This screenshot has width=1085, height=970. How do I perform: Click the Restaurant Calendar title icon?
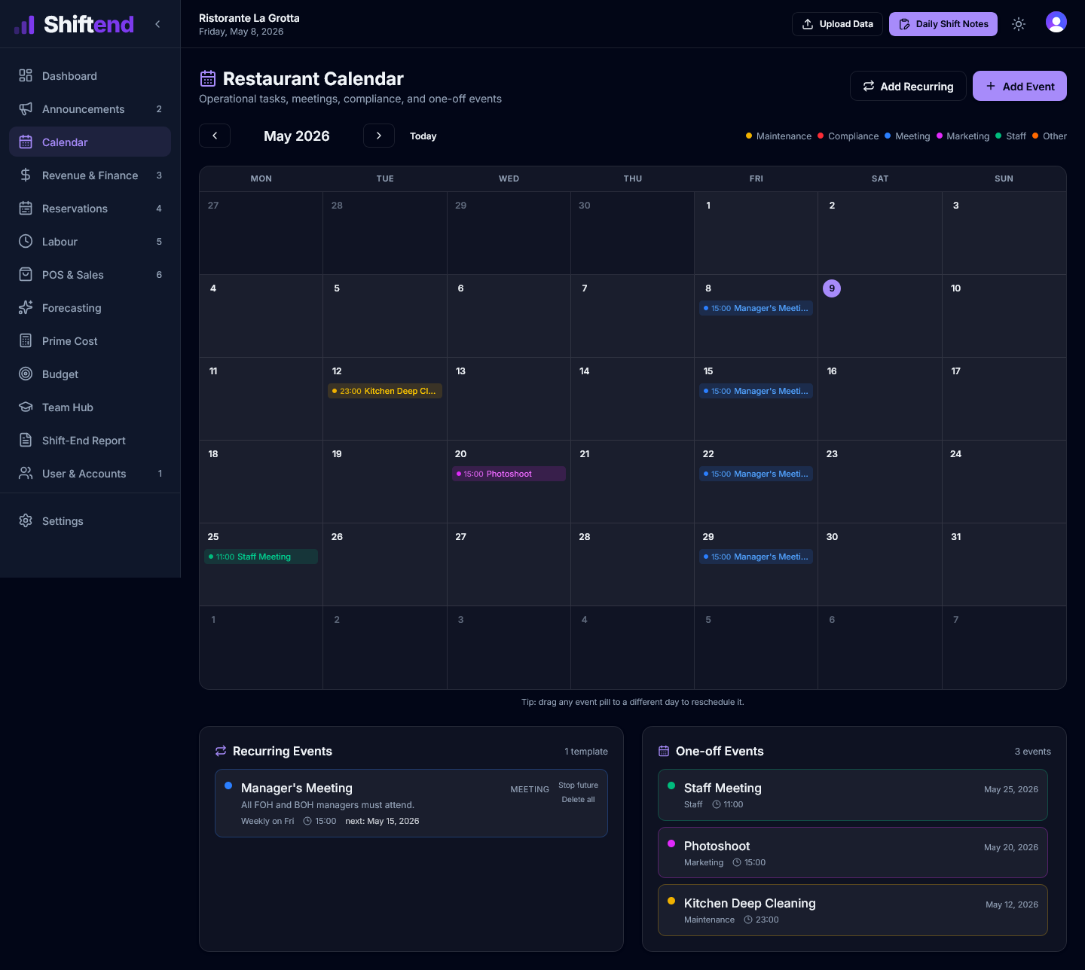[x=208, y=78]
